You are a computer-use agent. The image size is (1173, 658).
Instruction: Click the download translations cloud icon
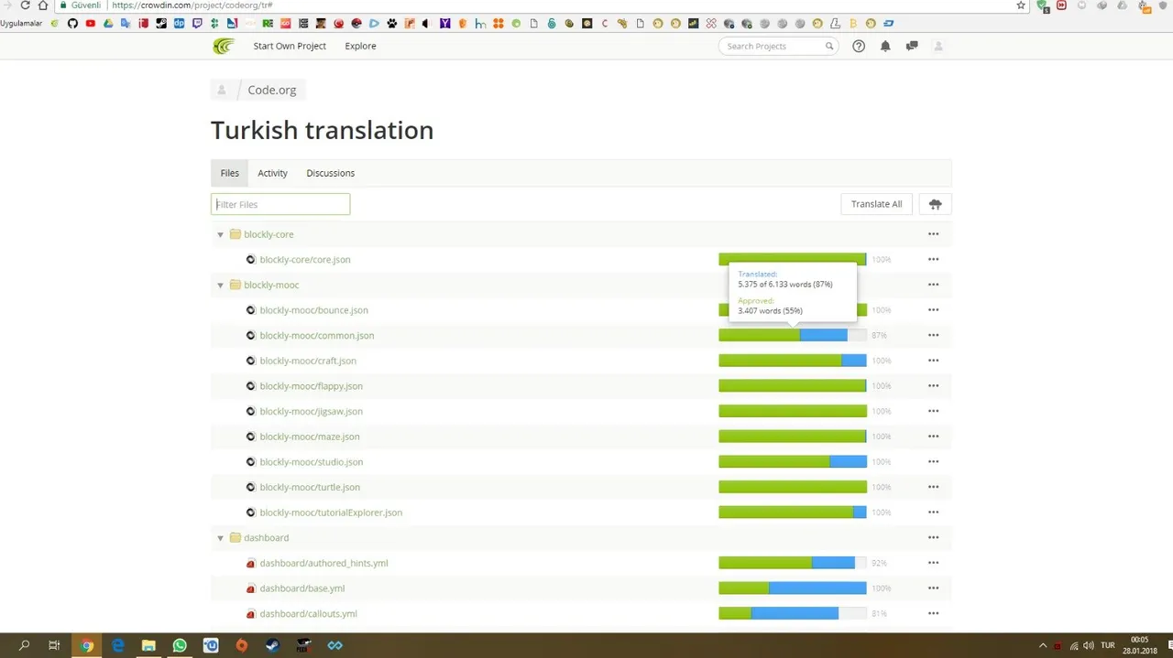[935, 204]
